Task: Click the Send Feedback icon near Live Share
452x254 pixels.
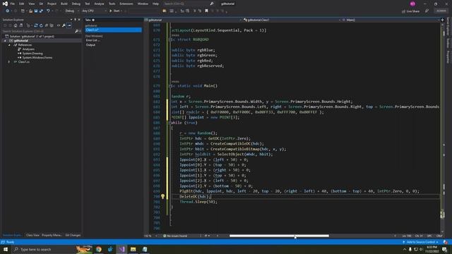Action: tap(427, 11)
